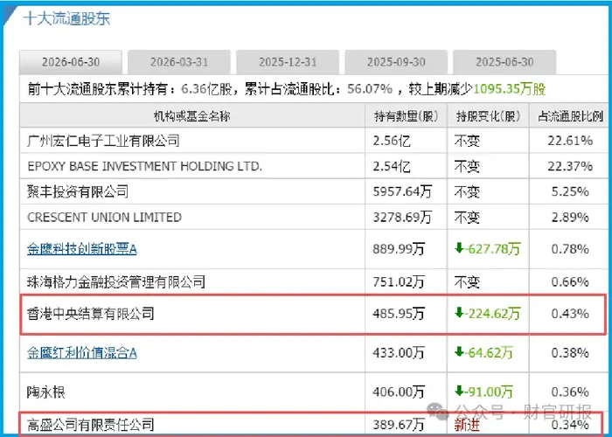
Task: Click the 十大流通股东 section title
Action: coord(66,18)
